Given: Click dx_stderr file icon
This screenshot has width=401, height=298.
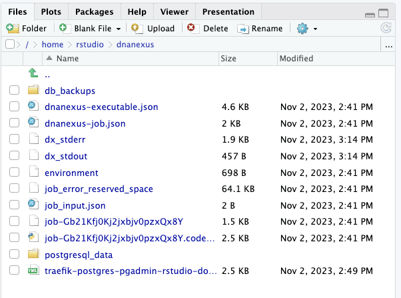Looking at the screenshot, I should point(34,139).
